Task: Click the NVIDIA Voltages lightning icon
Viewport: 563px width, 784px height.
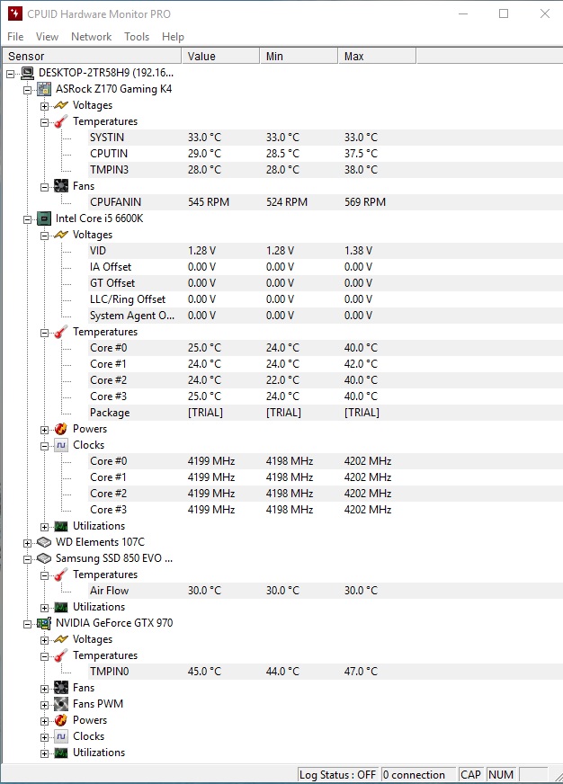Action: [x=61, y=639]
